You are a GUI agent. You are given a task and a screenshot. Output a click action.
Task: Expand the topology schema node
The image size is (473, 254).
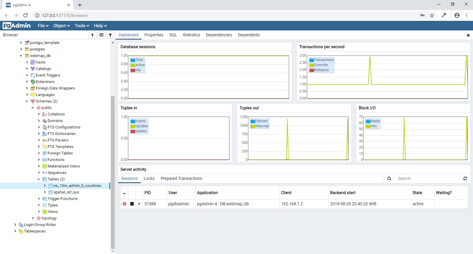coord(33,218)
